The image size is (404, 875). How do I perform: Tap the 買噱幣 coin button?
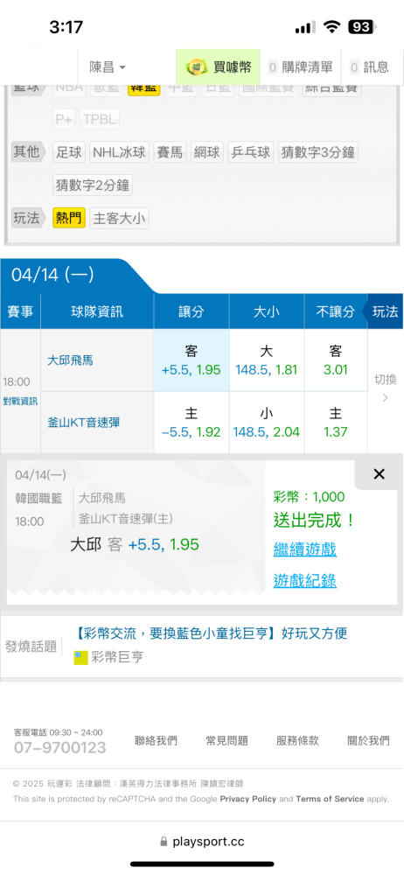(x=219, y=67)
